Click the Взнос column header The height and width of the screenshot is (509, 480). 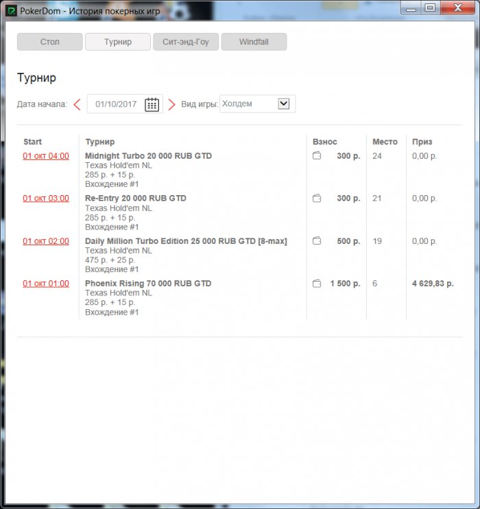pyautogui.click(x=325, y=142)
